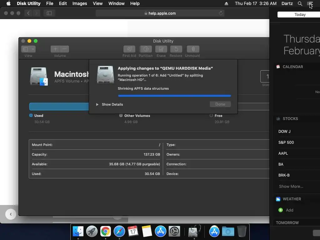This screenshot has width=320, height=240.
Task: Open Safari from the Dock
Action: click(x=119, y=232)
